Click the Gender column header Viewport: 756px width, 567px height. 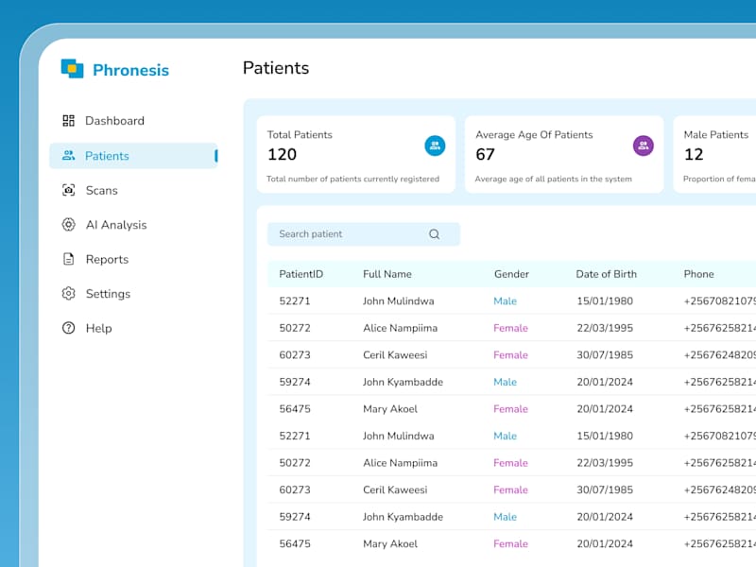click(511, 274)
